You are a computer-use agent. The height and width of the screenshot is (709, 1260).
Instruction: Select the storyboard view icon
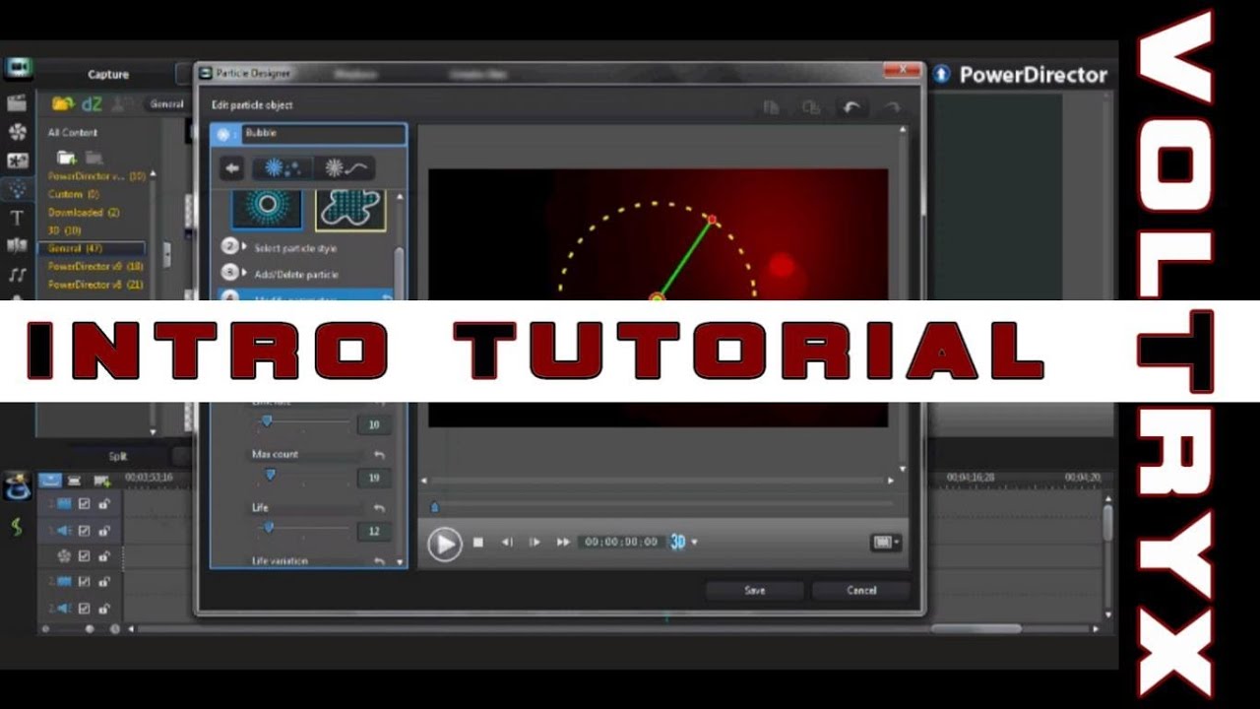click(x=75, y=480)
